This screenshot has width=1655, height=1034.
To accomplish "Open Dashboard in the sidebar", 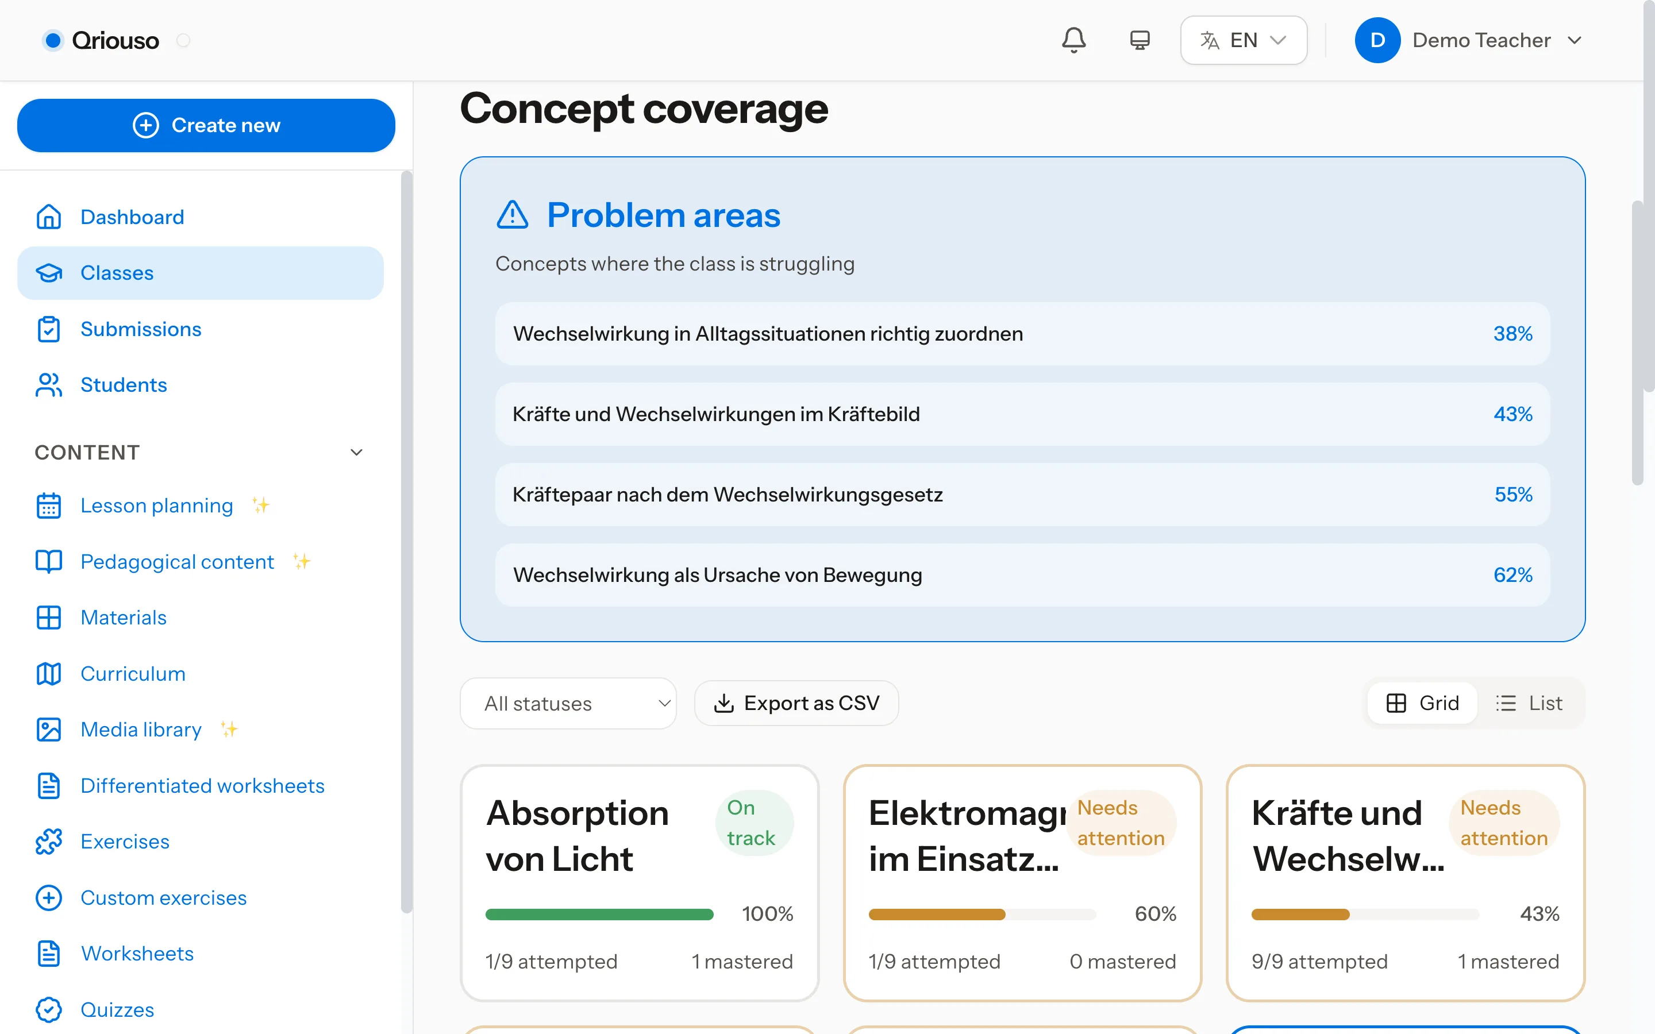I will click(201, 217).
